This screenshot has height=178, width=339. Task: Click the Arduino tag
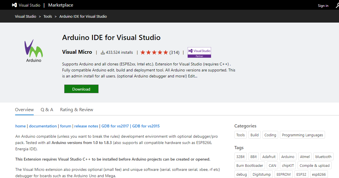point(288,157)
